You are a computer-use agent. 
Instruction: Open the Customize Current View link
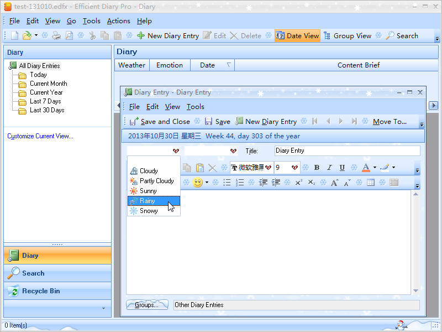point(40,136)
